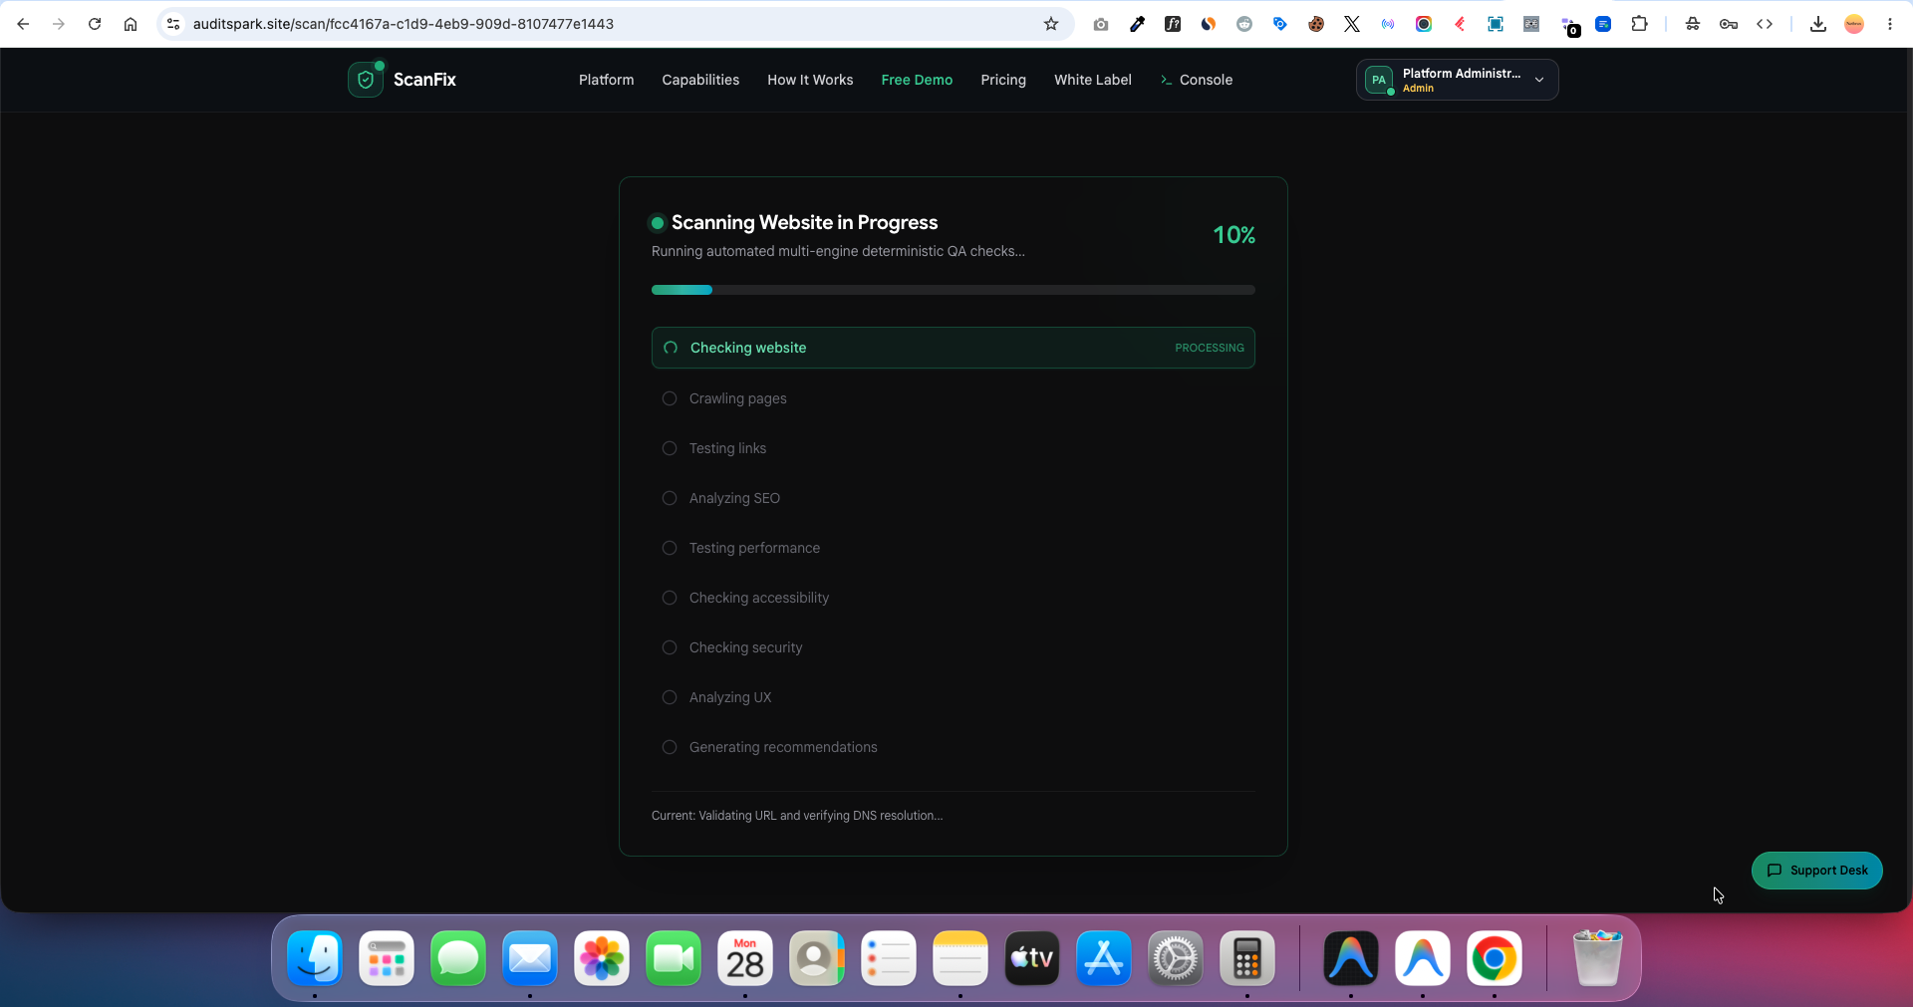The width and height of the screenshot is (1913, 1007).
Task: Go back using browser back arrow
Action: [23, 24]
